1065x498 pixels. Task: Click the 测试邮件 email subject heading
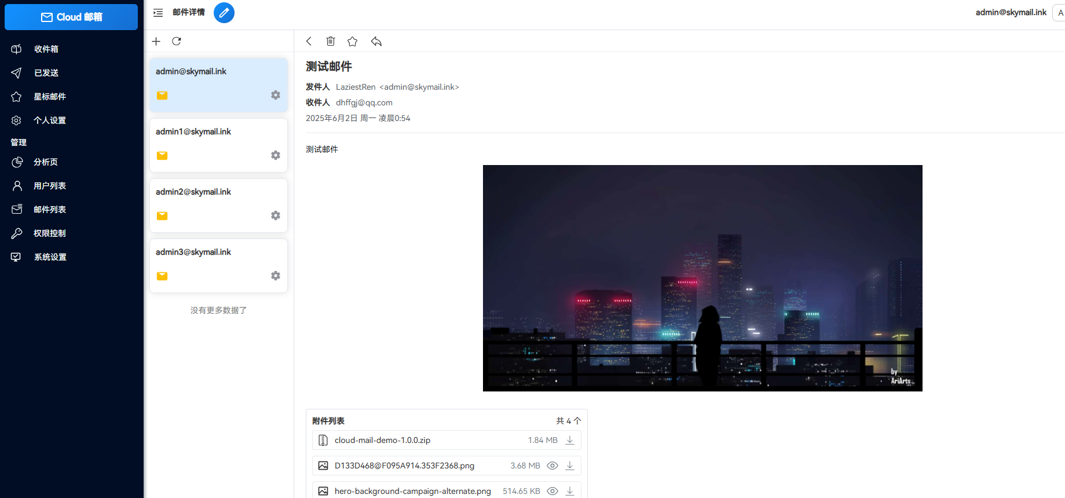[x=329, y=67]
